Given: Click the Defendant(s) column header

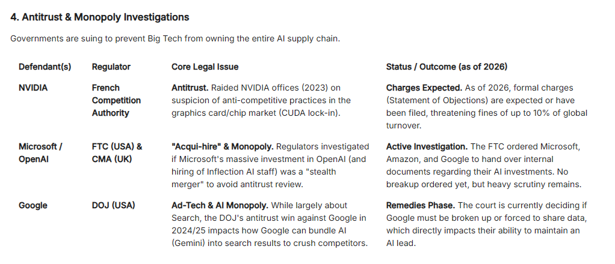Looking at the screenshot, I should [x=45, y=67].
